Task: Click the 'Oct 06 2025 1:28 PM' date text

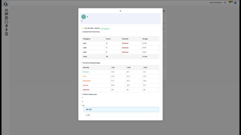Action: 92,28
